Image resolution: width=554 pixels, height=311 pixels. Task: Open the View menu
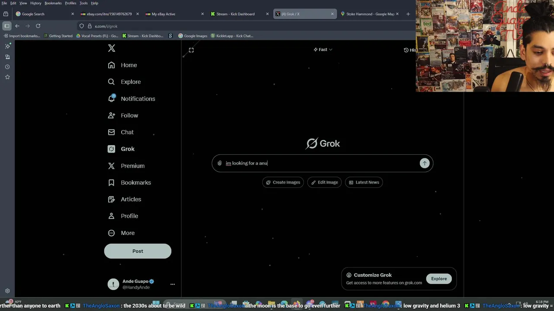coord(23,3)
